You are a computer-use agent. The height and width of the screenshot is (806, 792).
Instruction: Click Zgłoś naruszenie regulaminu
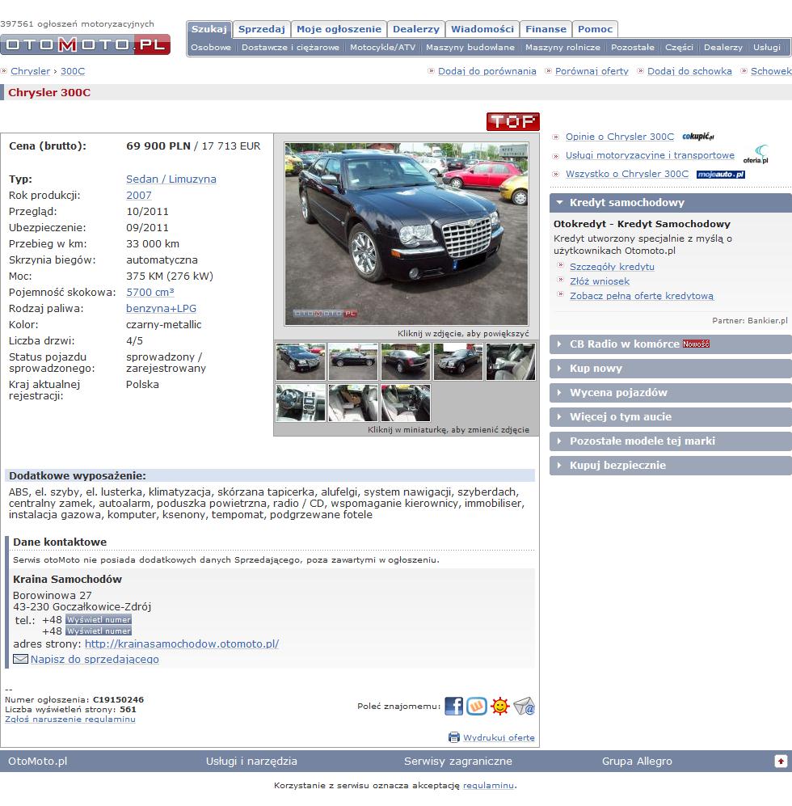coord(70,719)
